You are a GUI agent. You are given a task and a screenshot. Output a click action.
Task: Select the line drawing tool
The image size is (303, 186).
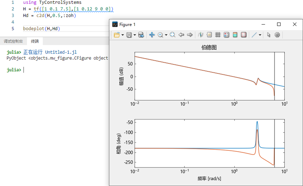pyautogui.click(x=254, y=35)
